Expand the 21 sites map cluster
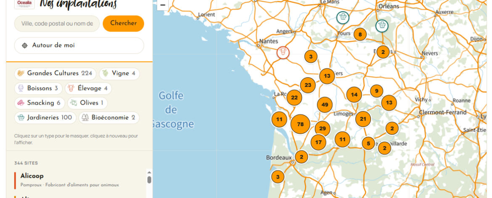Image resolution: width=492 pixels, height=198 pixels. tap(363, 119)
